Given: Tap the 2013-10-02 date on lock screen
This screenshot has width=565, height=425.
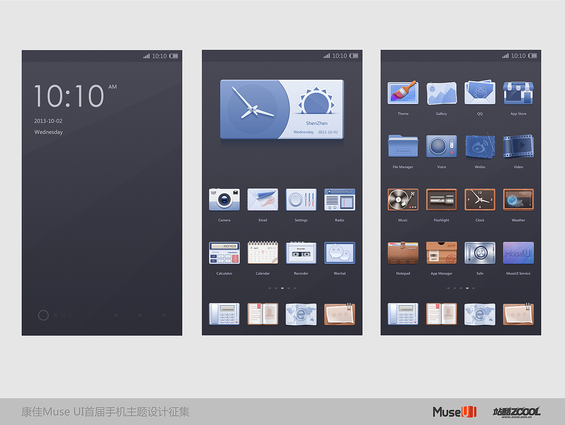Looking at the screenshot, I should click(x=48, y=121).
